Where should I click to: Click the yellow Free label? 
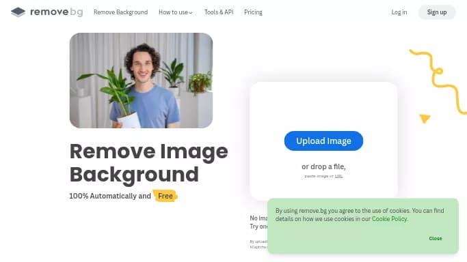point(165,196)
